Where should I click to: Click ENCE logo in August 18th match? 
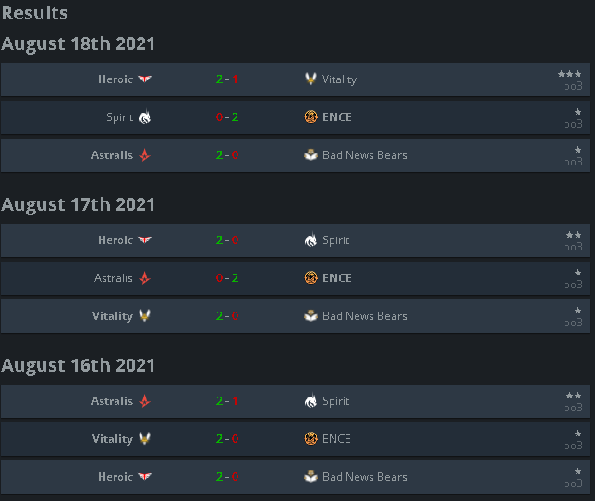coord(310,116)
